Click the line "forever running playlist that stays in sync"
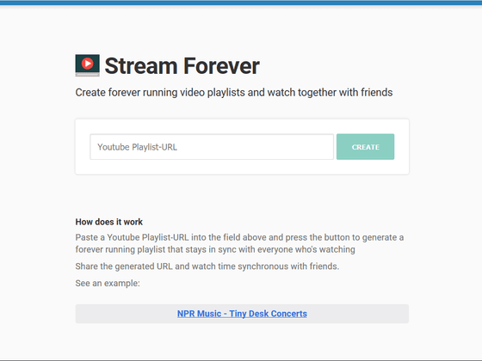This screenshot has width=482, height=361. point(215,249)
